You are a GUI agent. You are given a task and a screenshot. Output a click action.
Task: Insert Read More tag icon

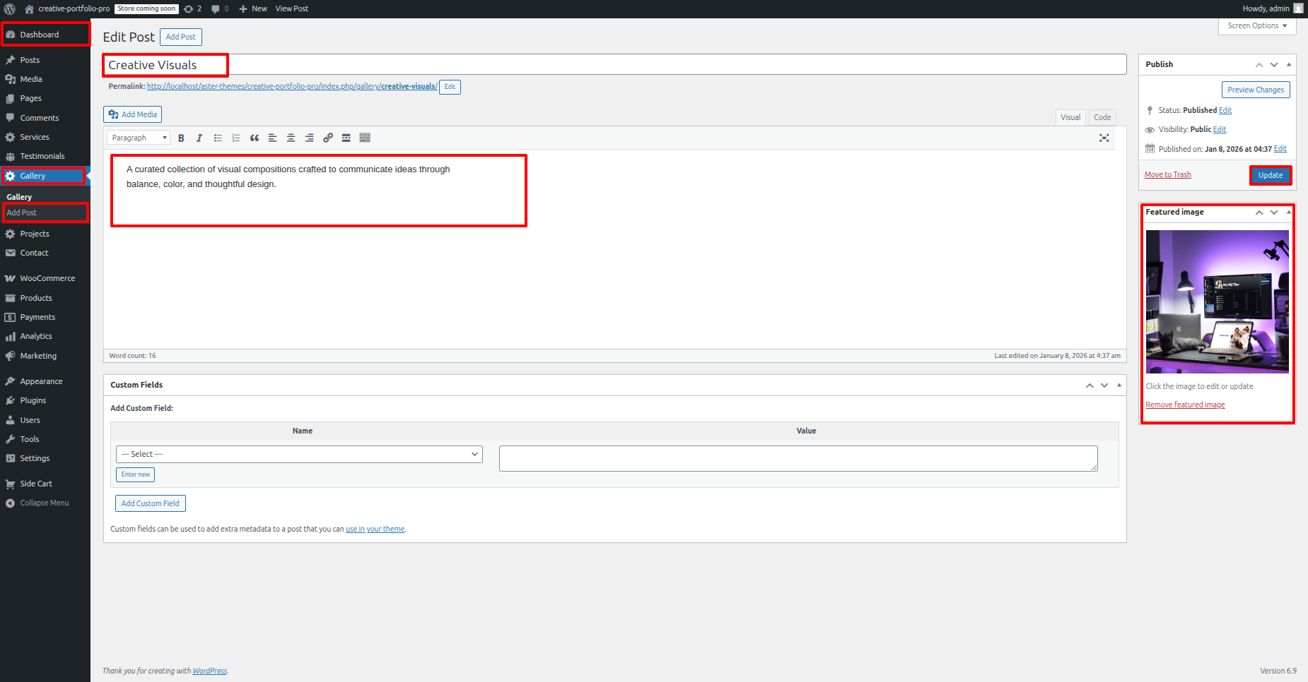pos(346,138)
